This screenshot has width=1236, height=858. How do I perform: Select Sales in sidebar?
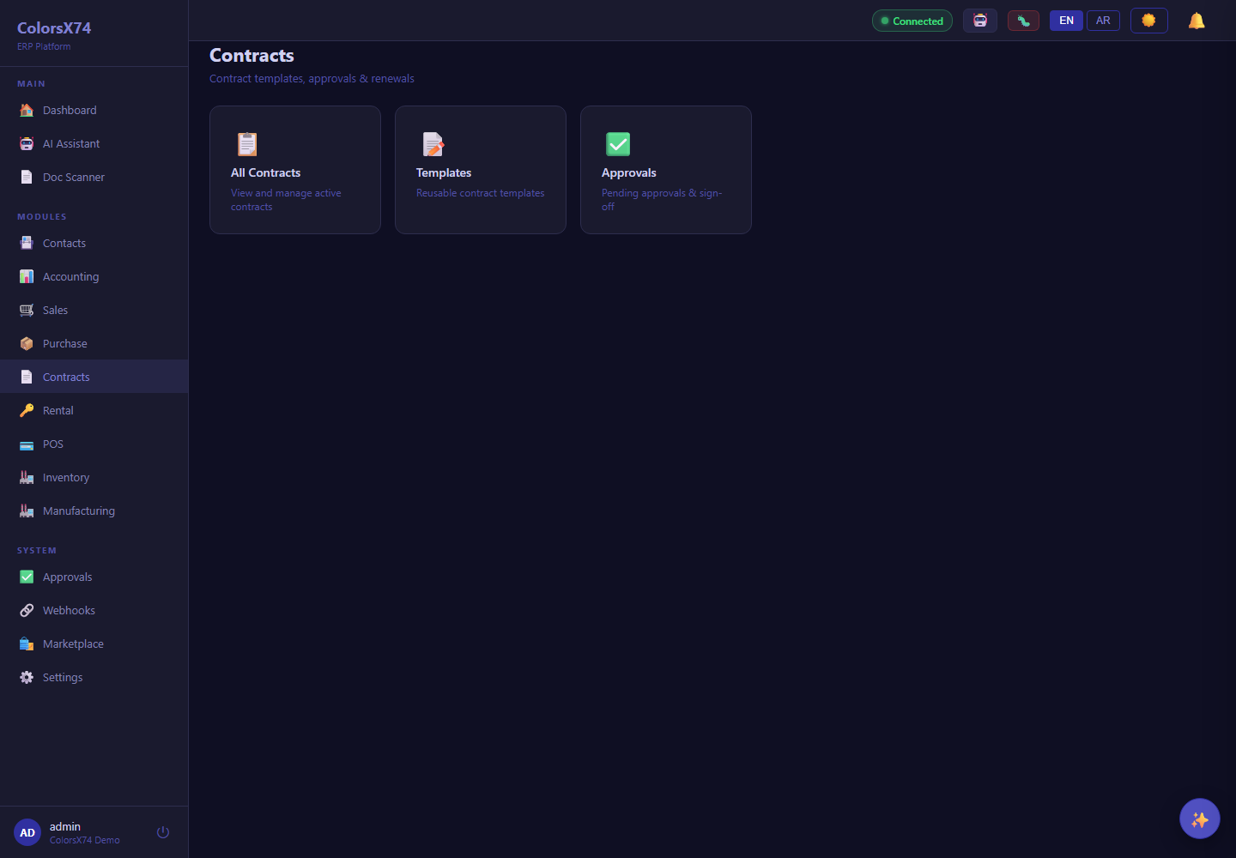click(55, 310)
